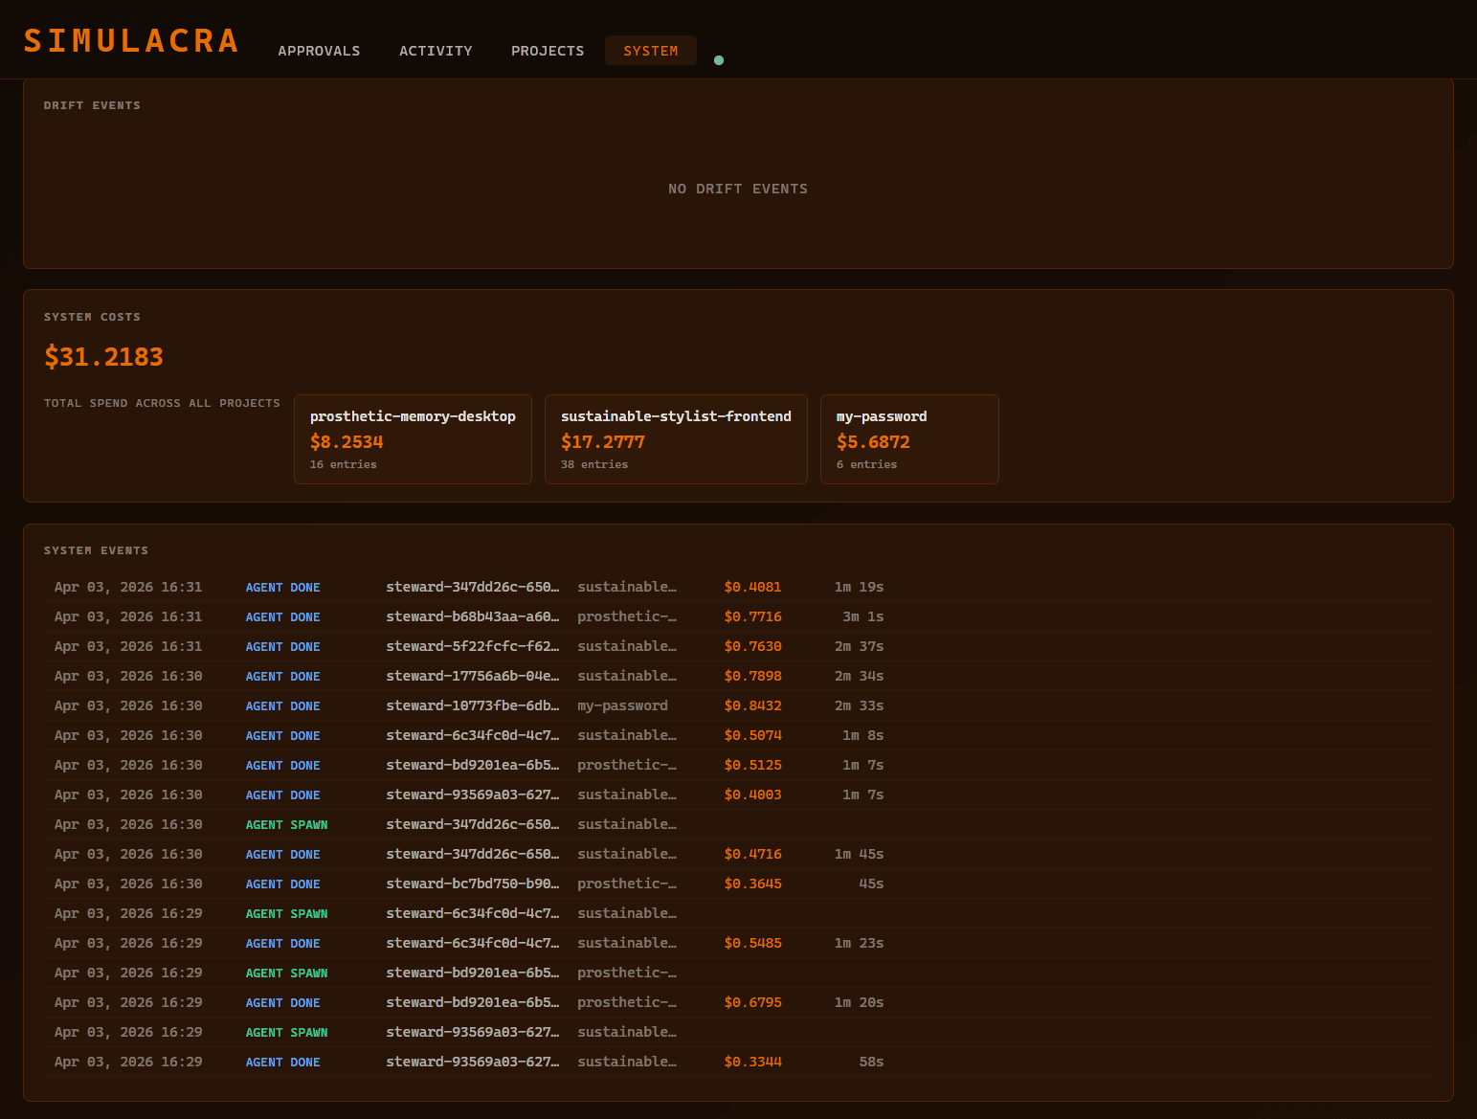This screenshot has height=1119, width=1477.
Task: Click the $0.7716 event cost
Action: (x=752, y=616)
